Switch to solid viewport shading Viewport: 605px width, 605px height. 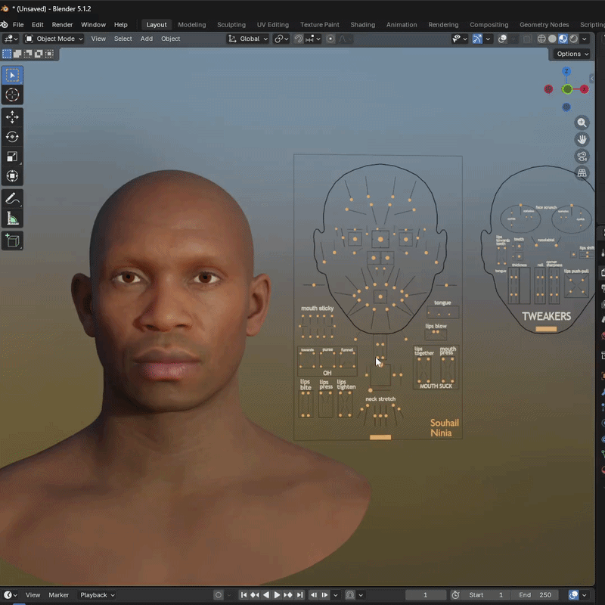[552, 39]
